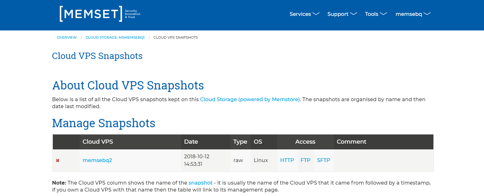The width and height of the screenshot is (484, 196).
Task: Delete the memsebq2 snapshot via red X
Action: pos(58,160)
